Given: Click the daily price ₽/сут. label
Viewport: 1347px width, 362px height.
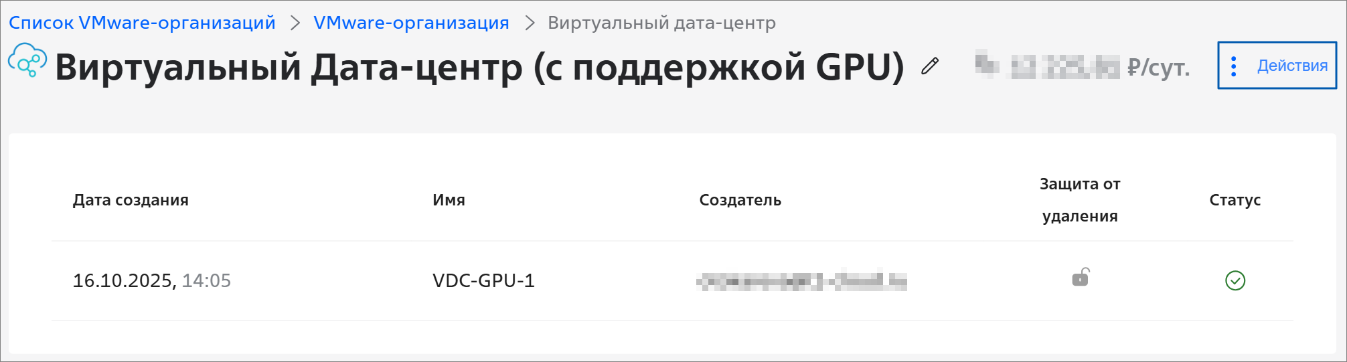Looking at the screenshot, I should tap(1158, 68).
